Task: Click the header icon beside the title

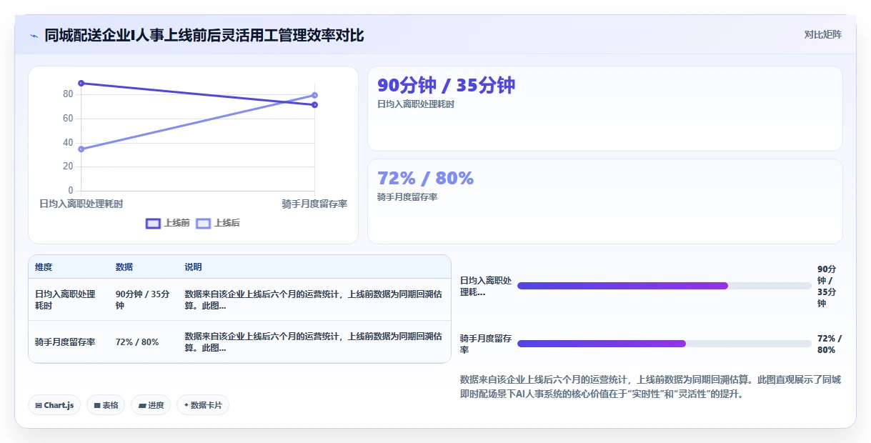Action: click(x=34, y=36)
